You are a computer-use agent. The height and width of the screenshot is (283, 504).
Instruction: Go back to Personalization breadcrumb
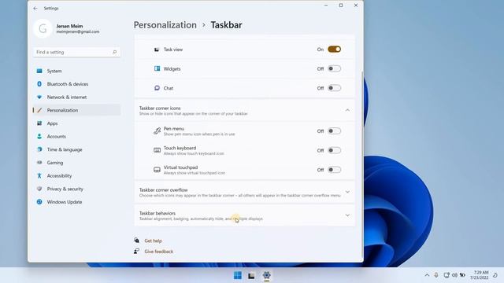[x=165, y=25]
